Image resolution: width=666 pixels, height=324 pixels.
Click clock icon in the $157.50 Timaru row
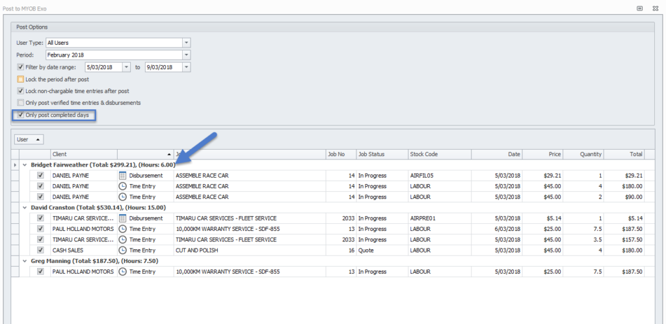tap(122, 239)
